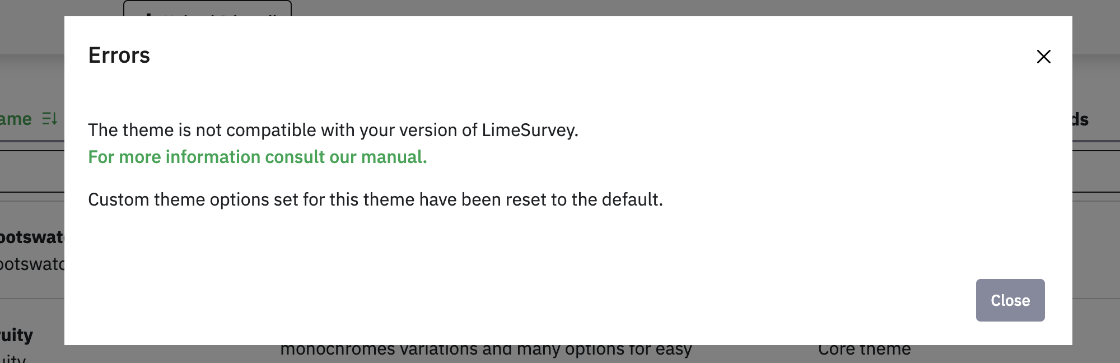Click the "monochromes variations" description text
Viewport: 1120px width, 363px height.
(x=486, y=351)
